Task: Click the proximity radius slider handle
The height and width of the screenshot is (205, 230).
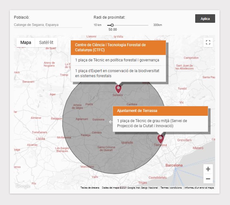Action: point(112,25)
